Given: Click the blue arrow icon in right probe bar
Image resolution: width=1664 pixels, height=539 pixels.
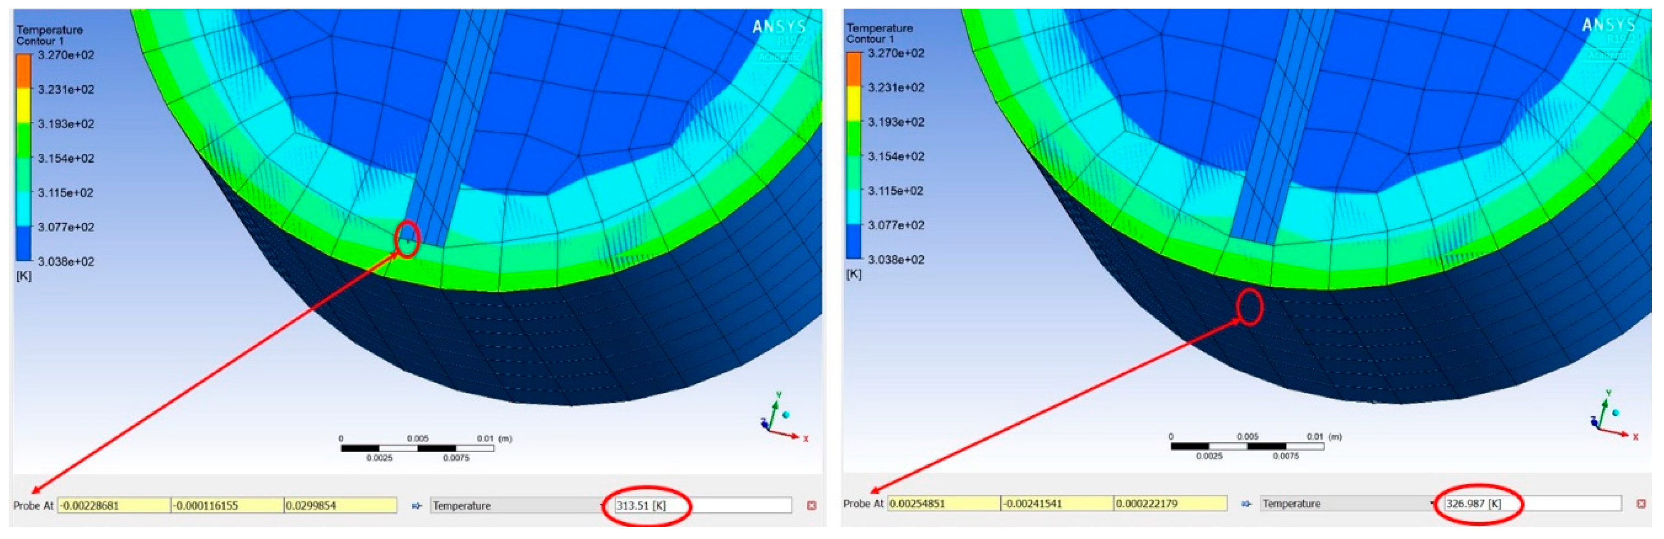Looking at the screenshot, I should click(x=1246, y=504).
